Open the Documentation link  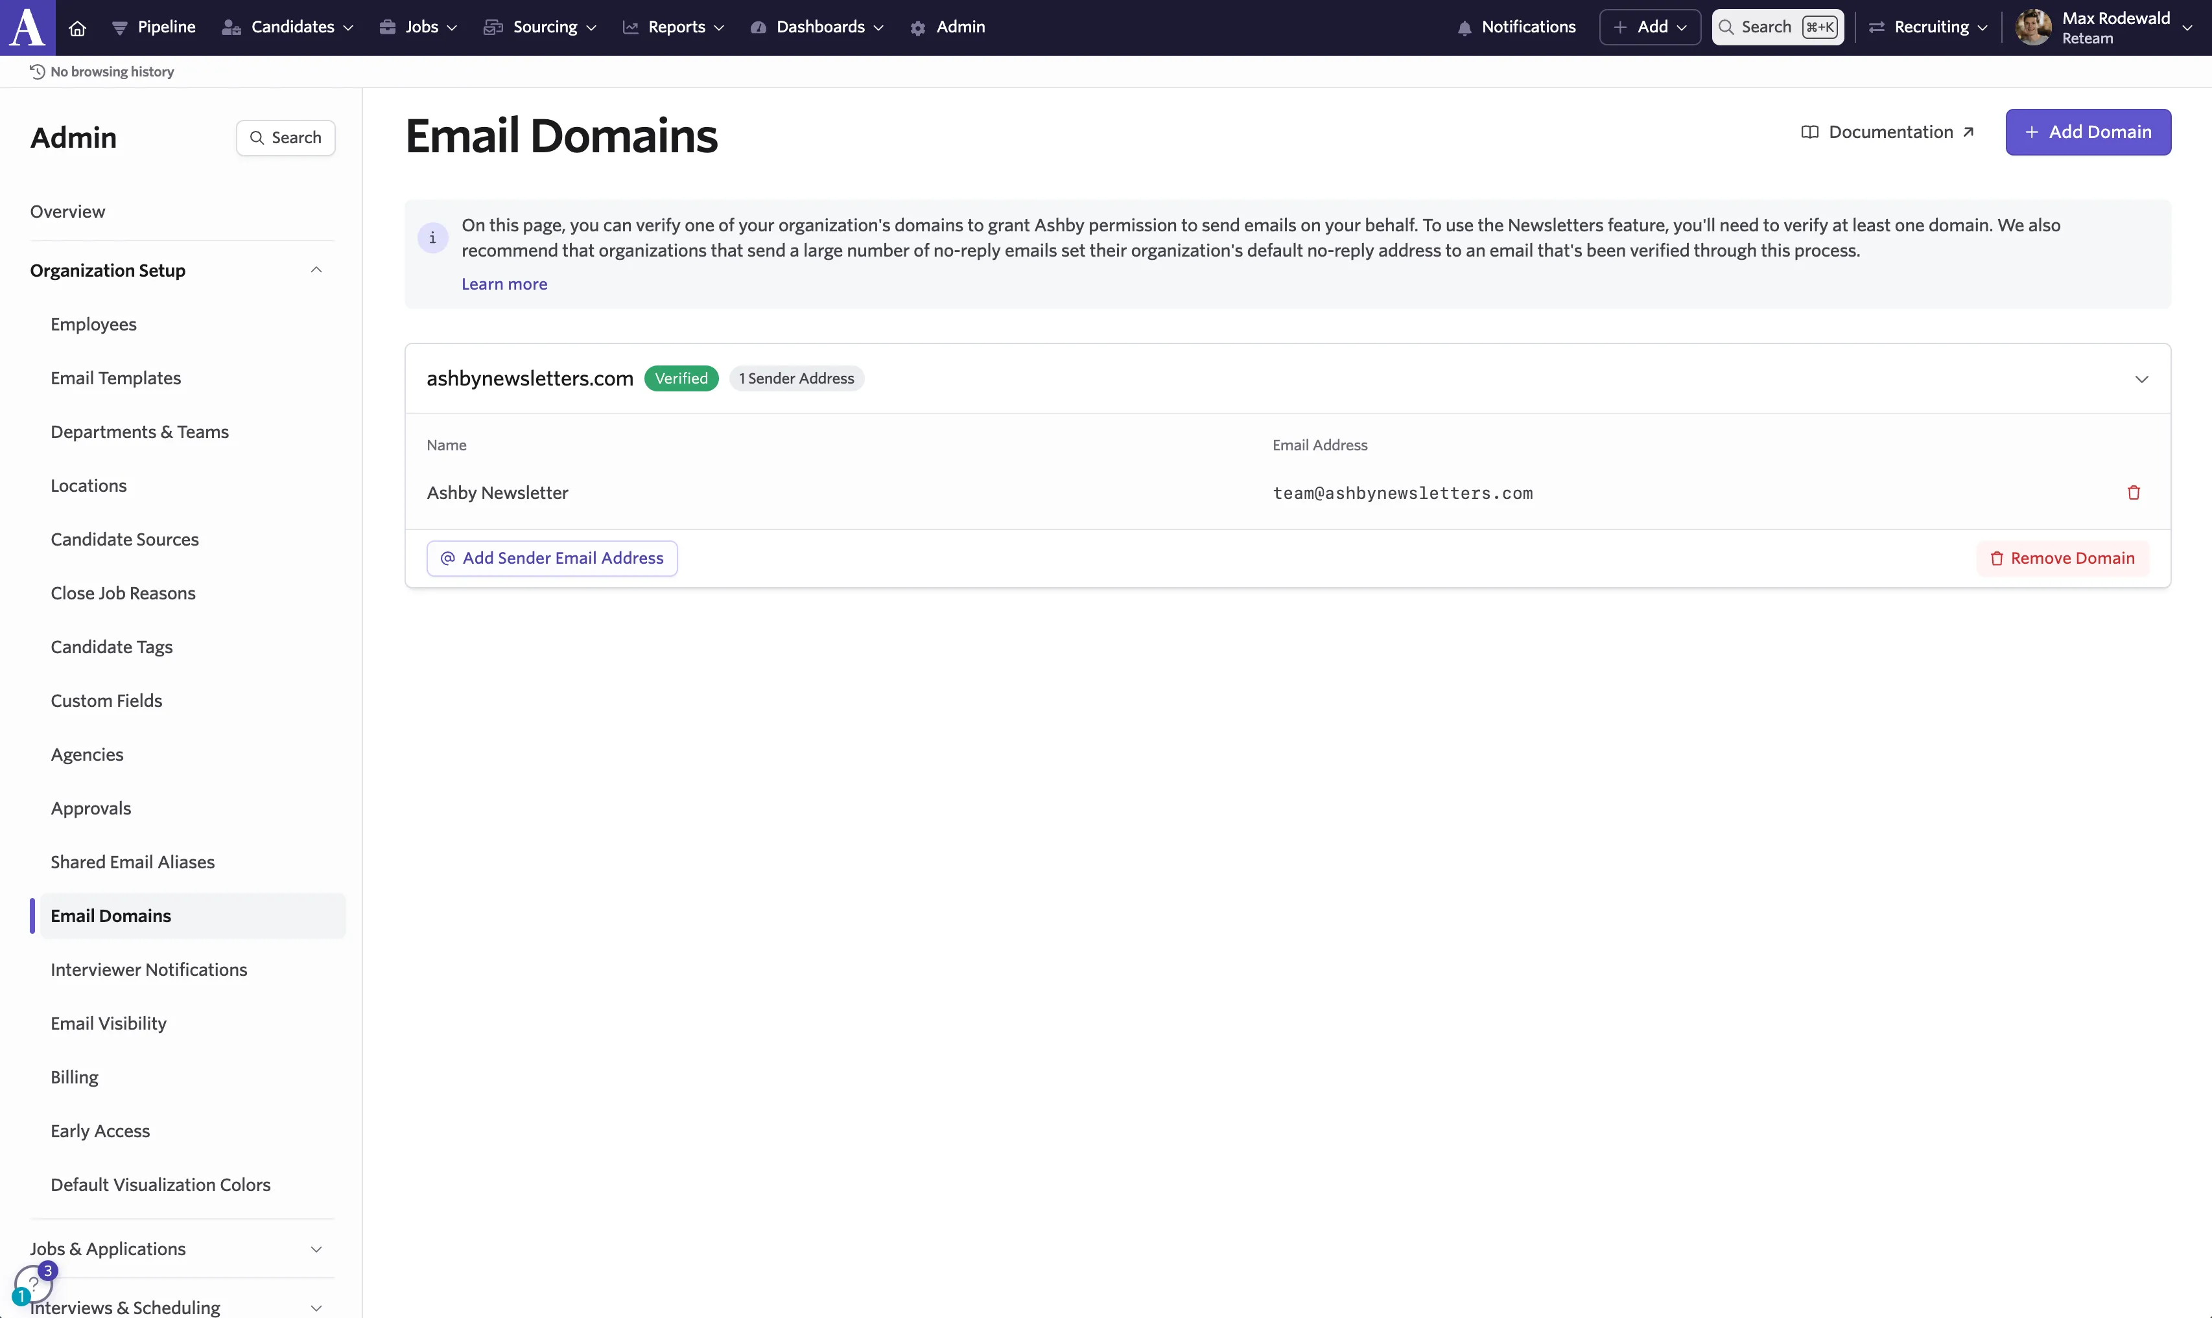pos(1888,132)
